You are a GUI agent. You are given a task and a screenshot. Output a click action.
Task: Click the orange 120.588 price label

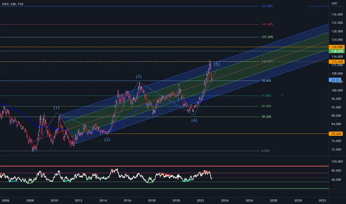click(337, 47)
